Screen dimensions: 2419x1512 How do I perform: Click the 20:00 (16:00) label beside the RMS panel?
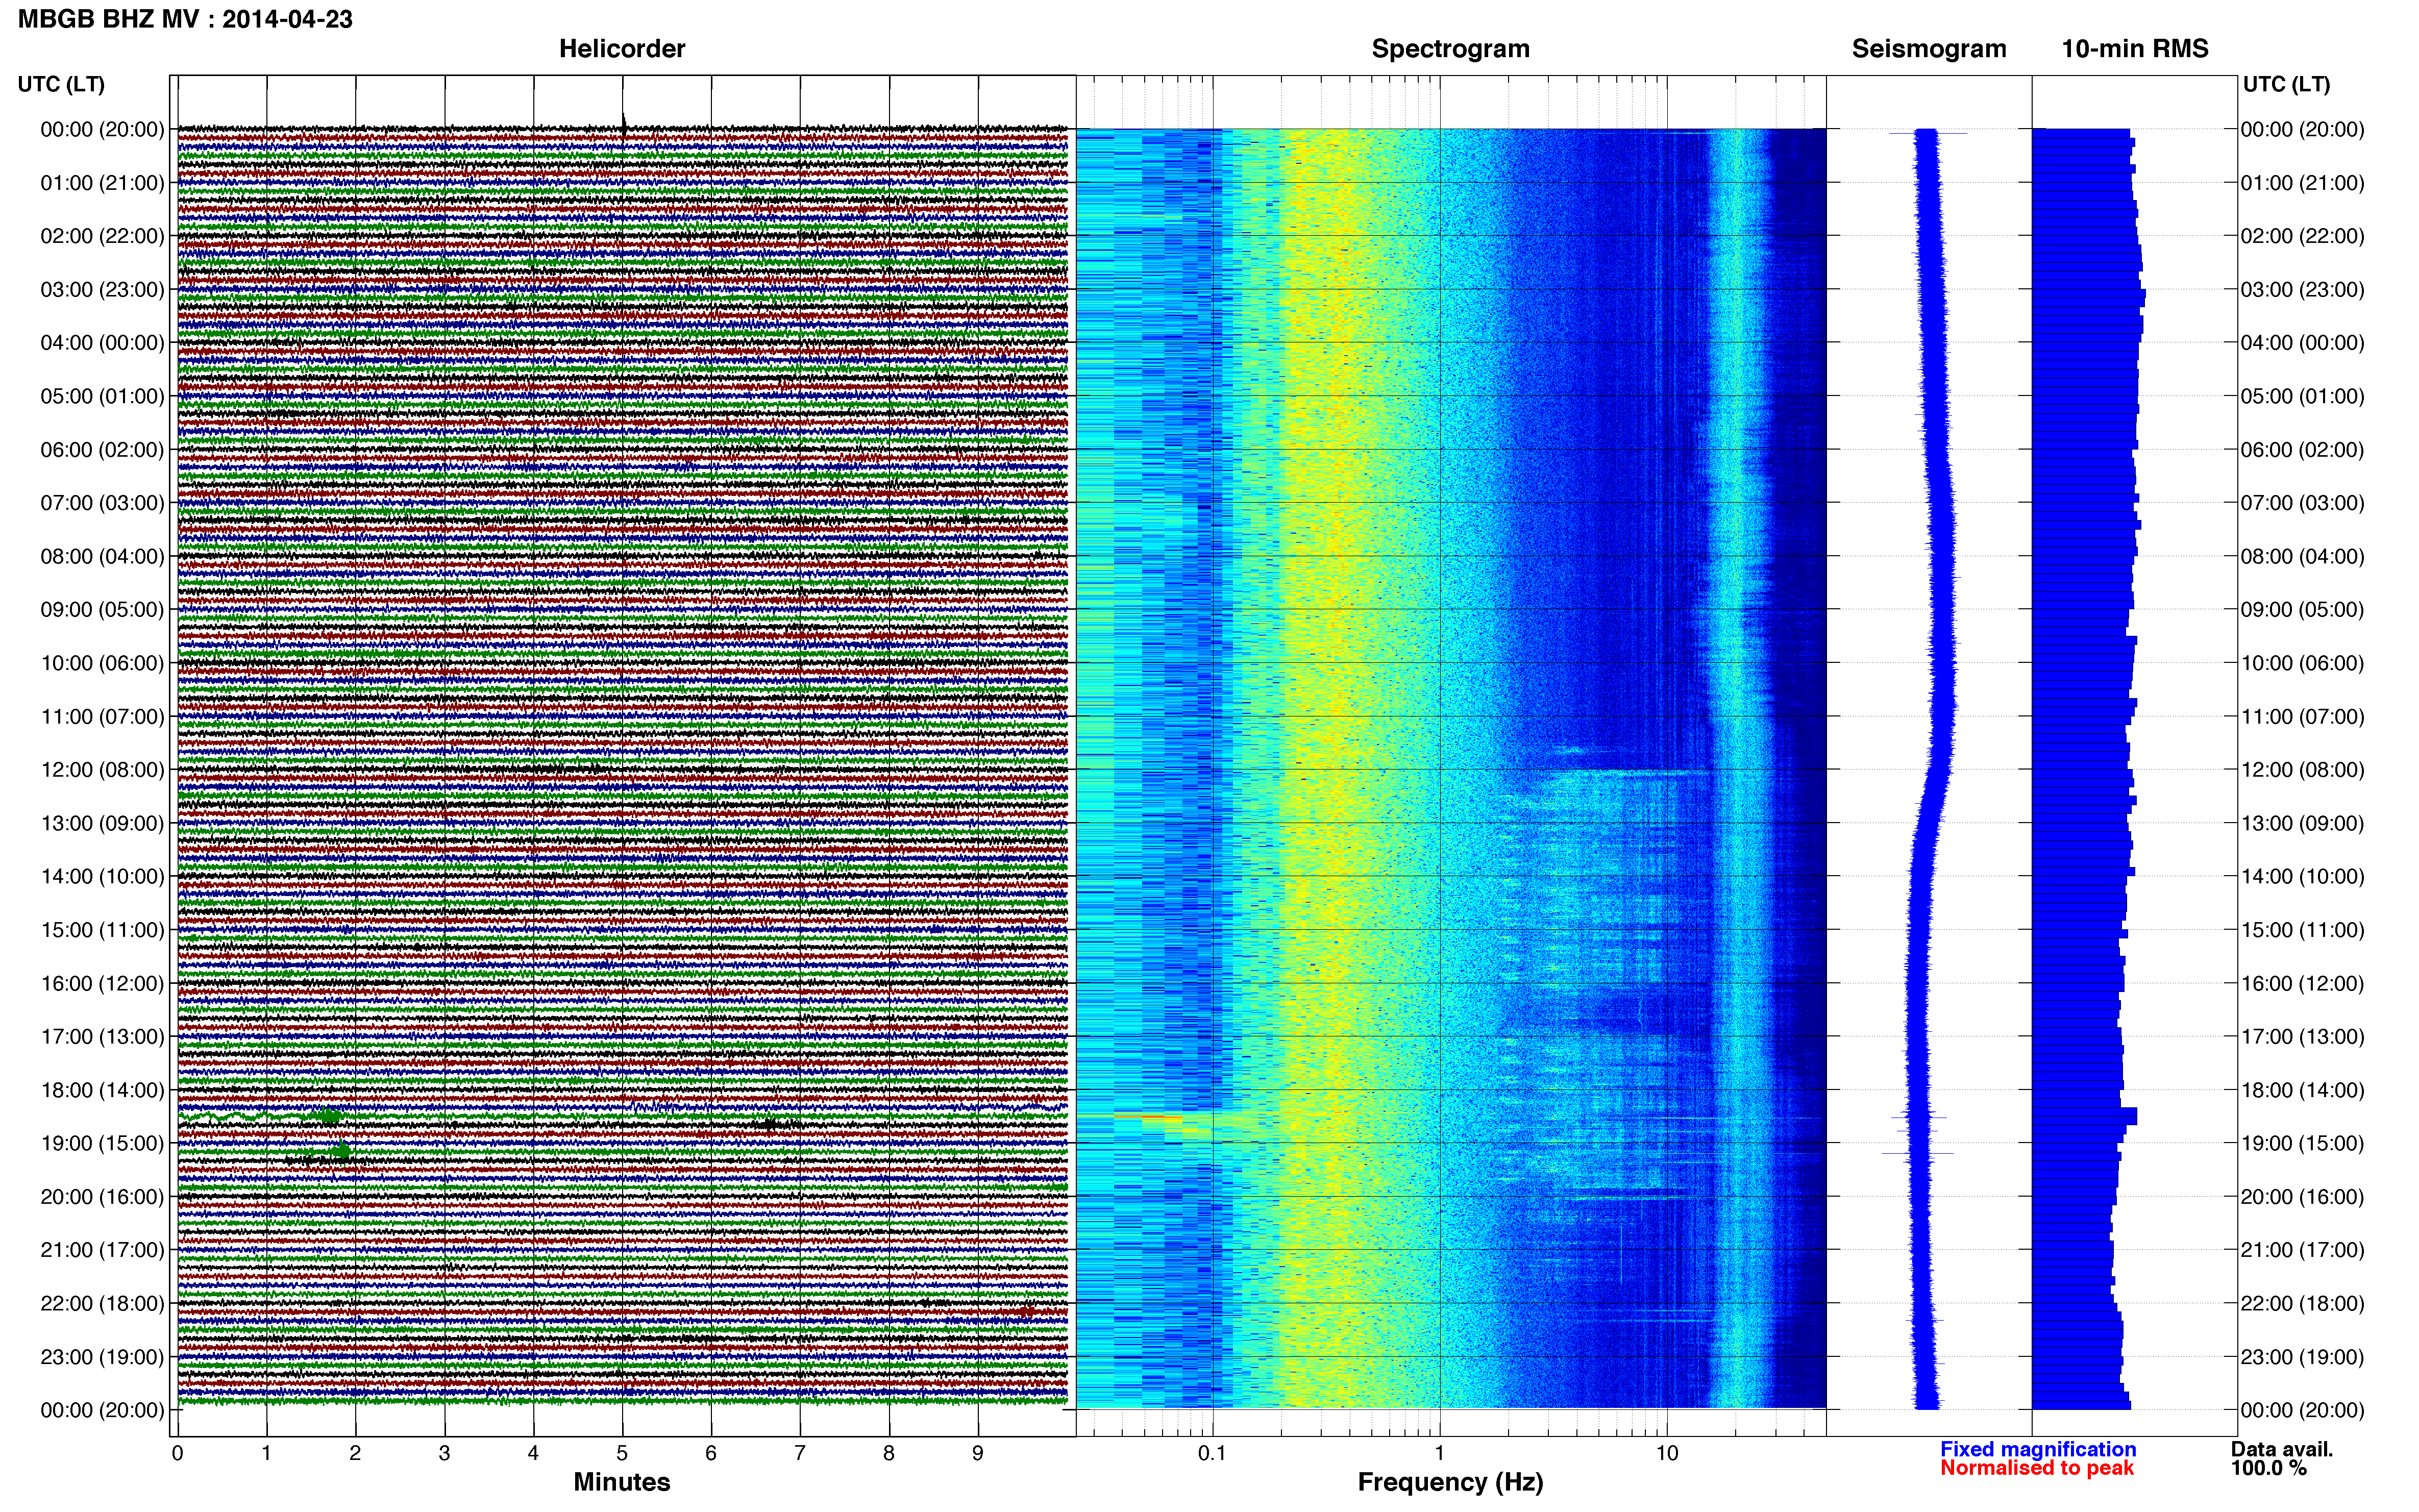tap(2302, 1197)
